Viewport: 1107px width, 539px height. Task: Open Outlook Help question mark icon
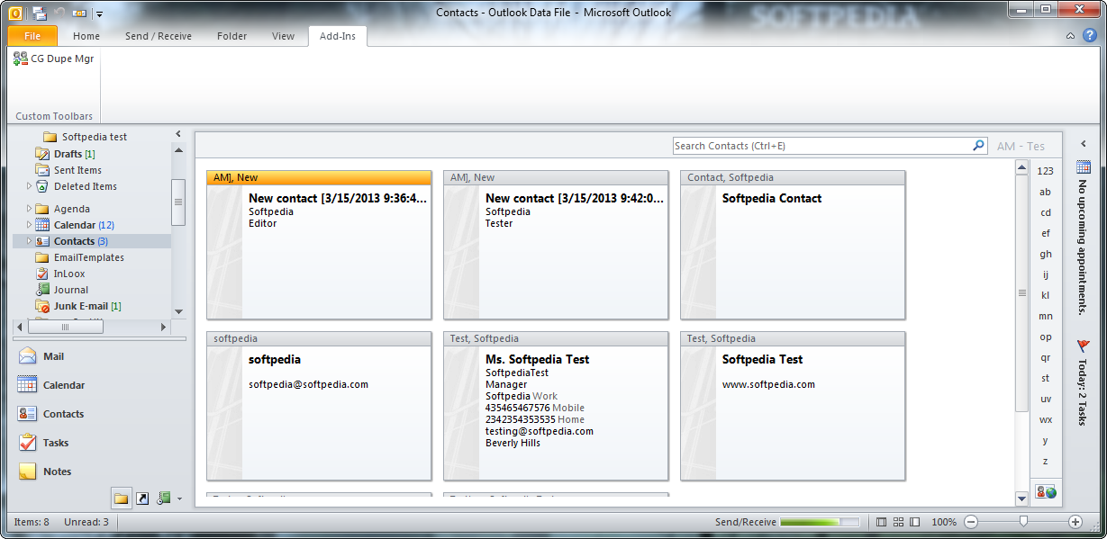tap(1088, 36)
